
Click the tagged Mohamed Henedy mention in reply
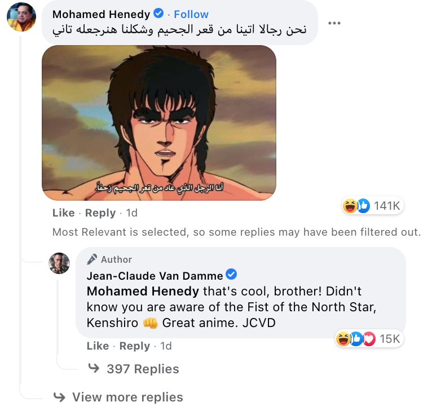click(143, 291)
